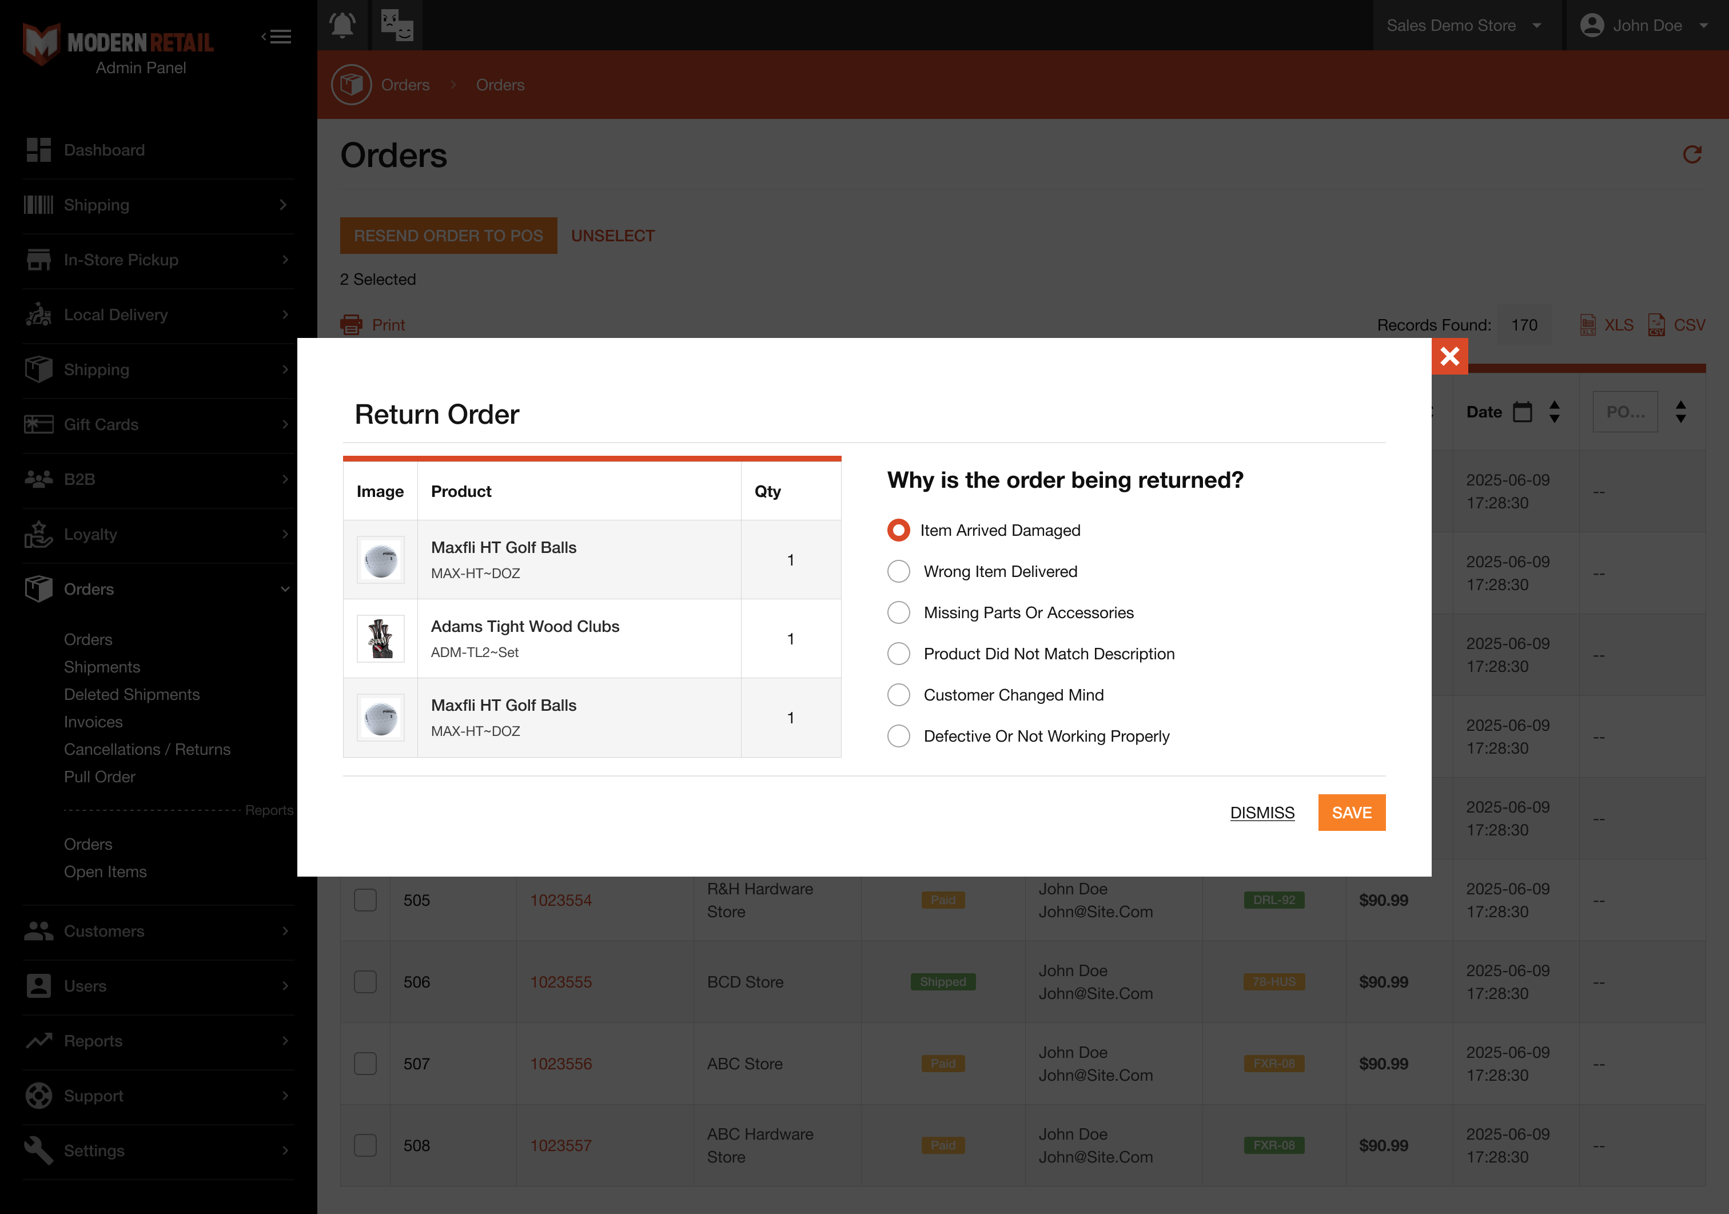
Task: Click the Reports trend icon
Action: 38,1041
